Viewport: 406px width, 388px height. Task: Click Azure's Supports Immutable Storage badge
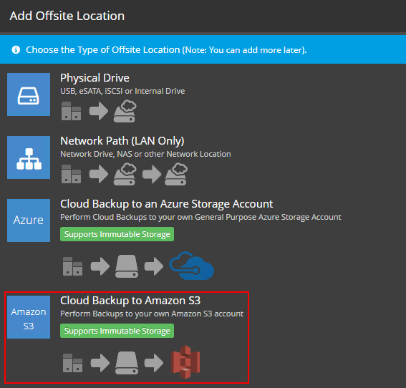tap(117, 234)
